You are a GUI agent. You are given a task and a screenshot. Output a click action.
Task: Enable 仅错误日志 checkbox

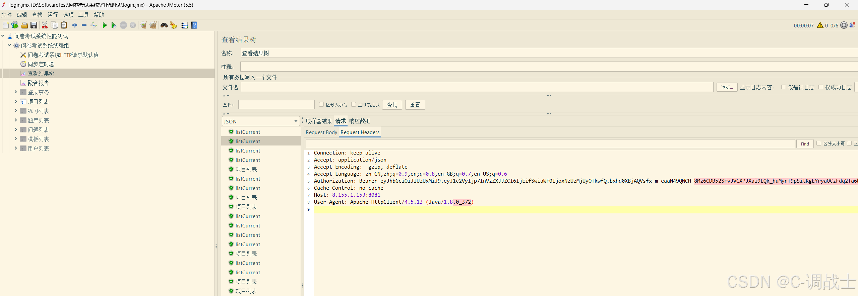tap(784, 87)
